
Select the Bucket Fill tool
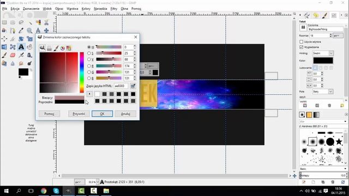29,47
